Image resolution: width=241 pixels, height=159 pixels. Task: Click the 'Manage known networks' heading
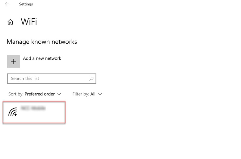pyautogui.click(x=42, y=42)
